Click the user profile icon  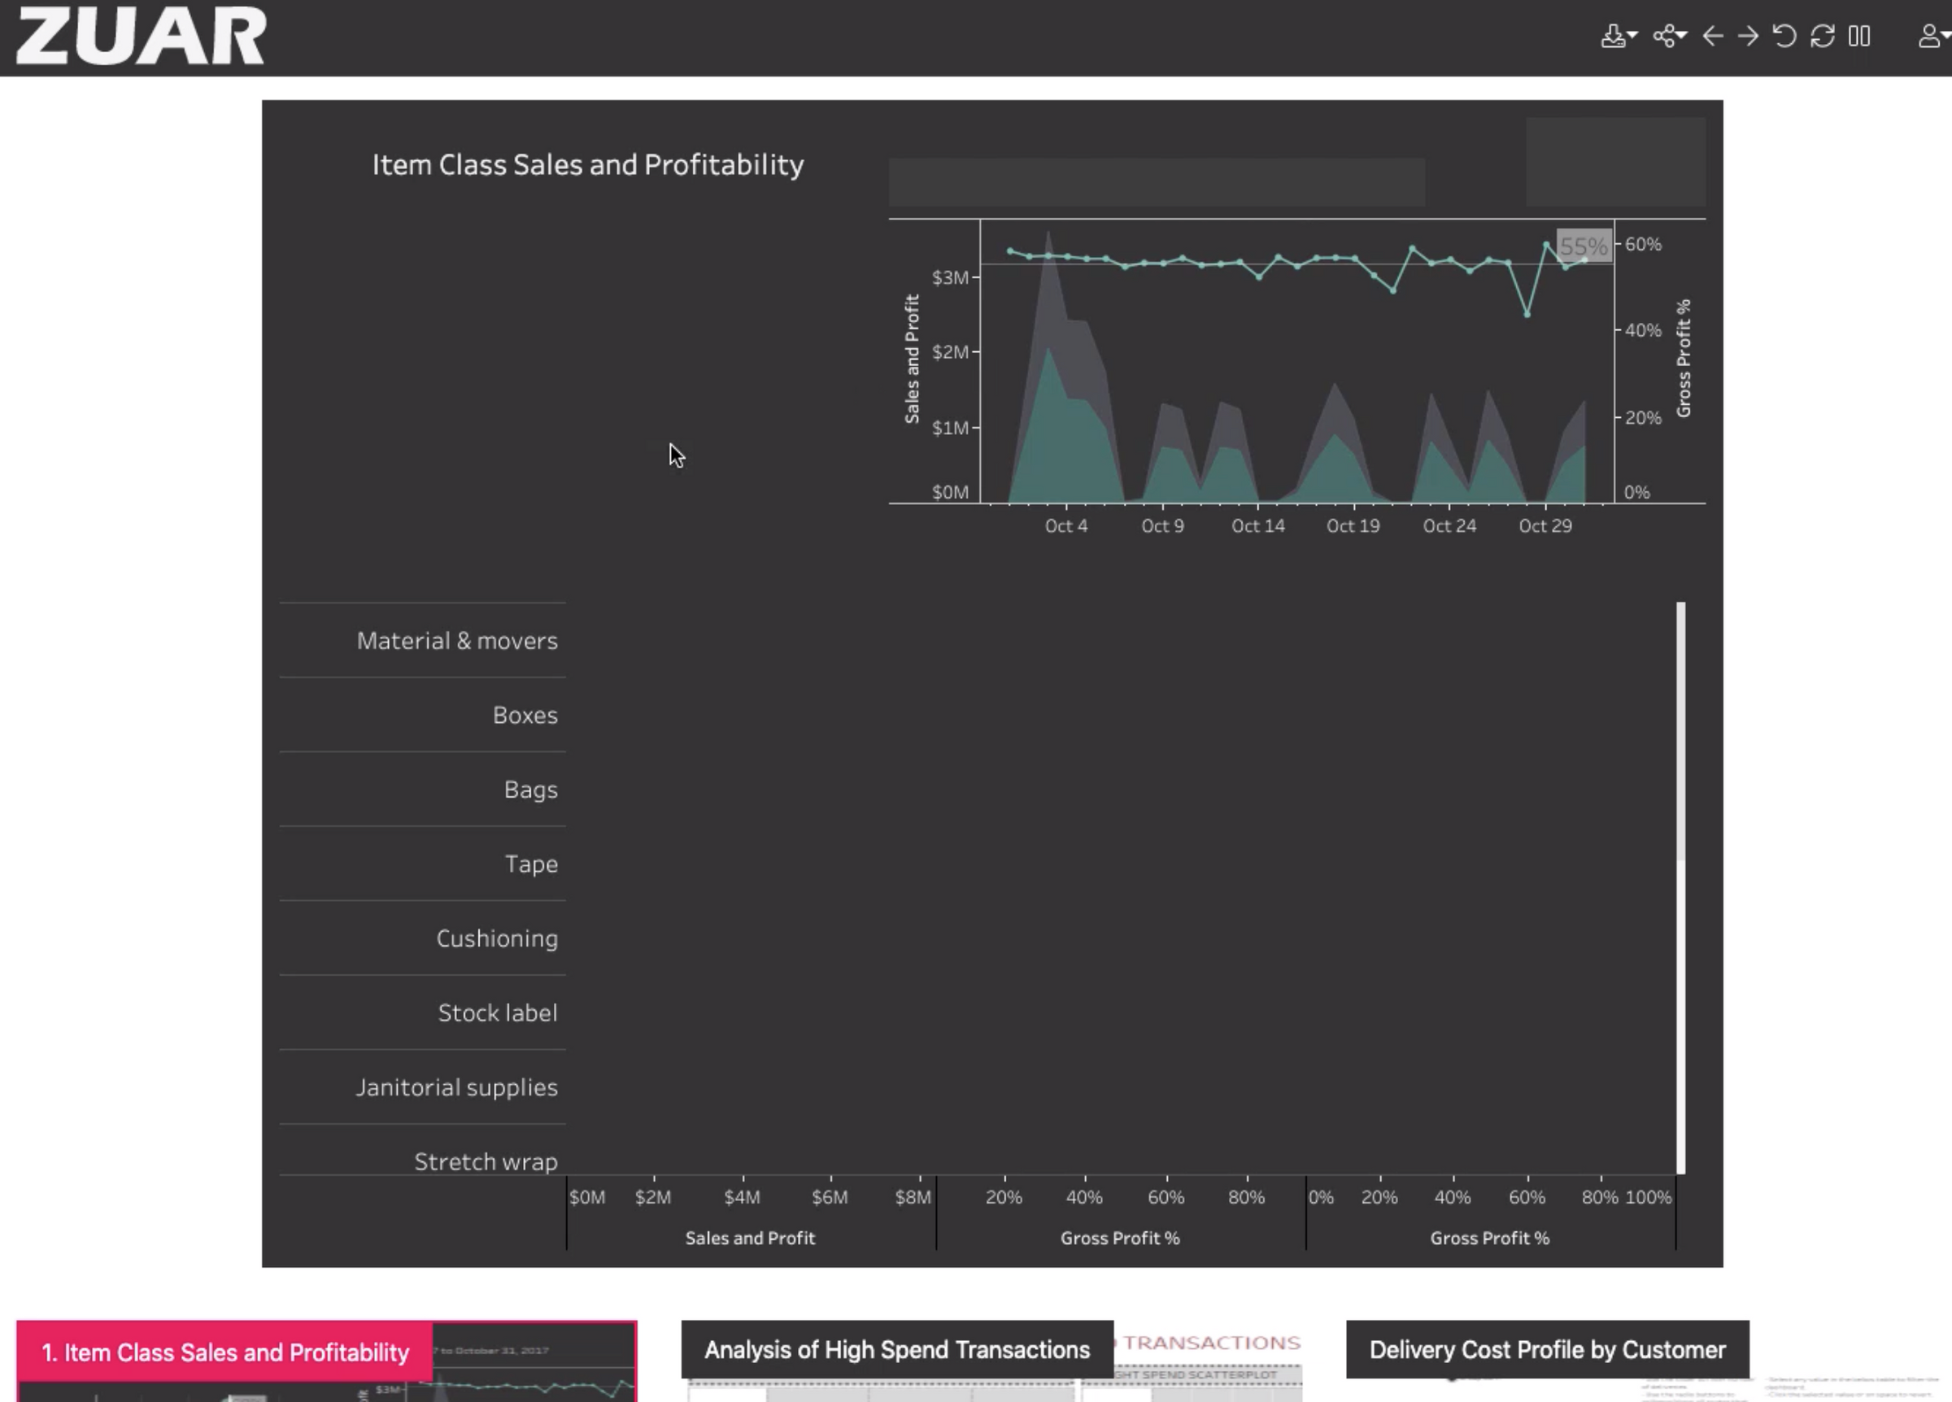1928,36
